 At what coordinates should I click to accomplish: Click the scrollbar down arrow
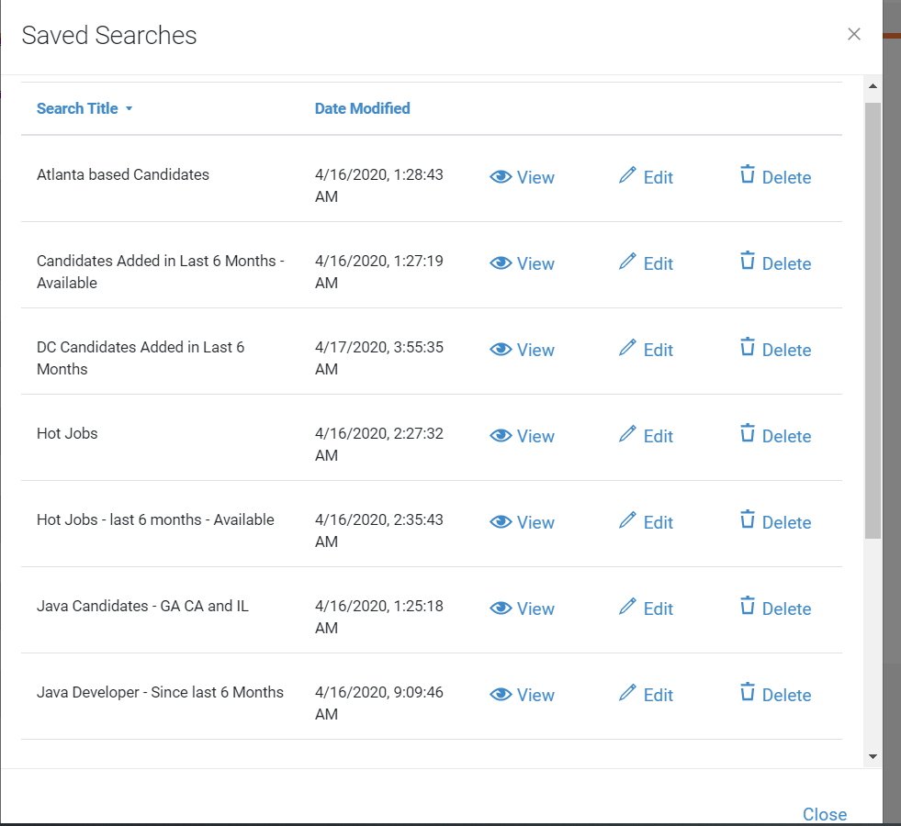[873, 756]
